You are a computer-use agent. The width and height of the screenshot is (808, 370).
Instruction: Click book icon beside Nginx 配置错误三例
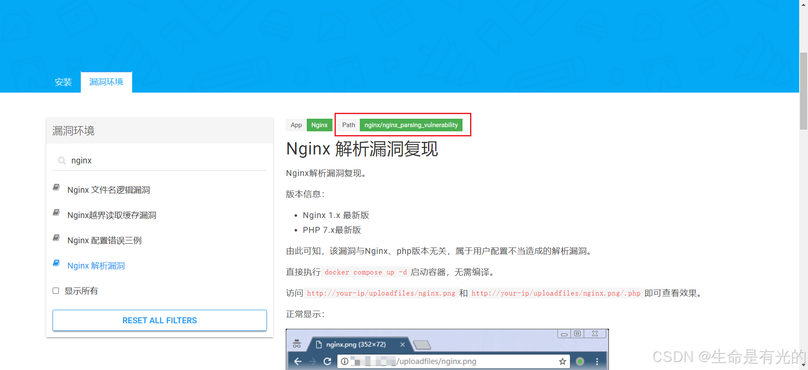[56, 238]
